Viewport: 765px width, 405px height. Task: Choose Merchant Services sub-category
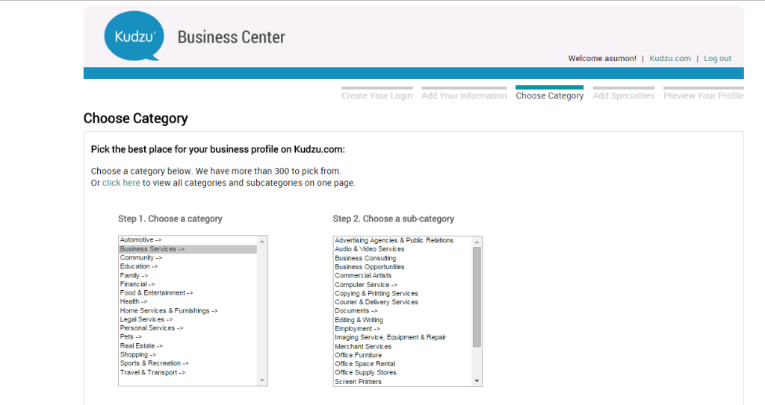click(x=403, y=347)
